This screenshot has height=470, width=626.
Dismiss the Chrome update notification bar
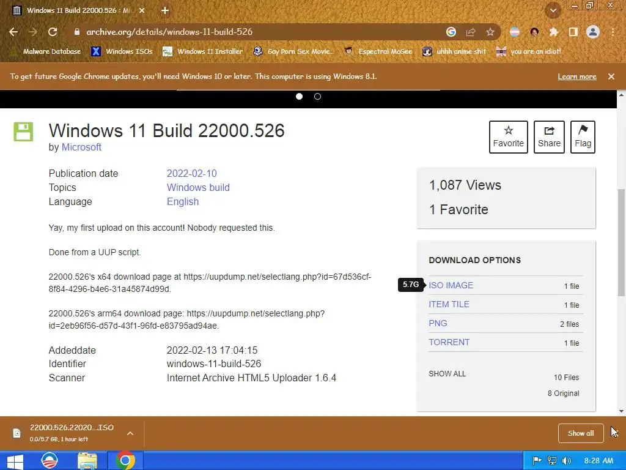pyautogui.click(x=611, y=76)
